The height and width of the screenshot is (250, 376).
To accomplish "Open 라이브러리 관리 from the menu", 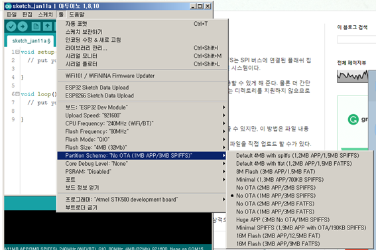I will [x=143, y=48].
